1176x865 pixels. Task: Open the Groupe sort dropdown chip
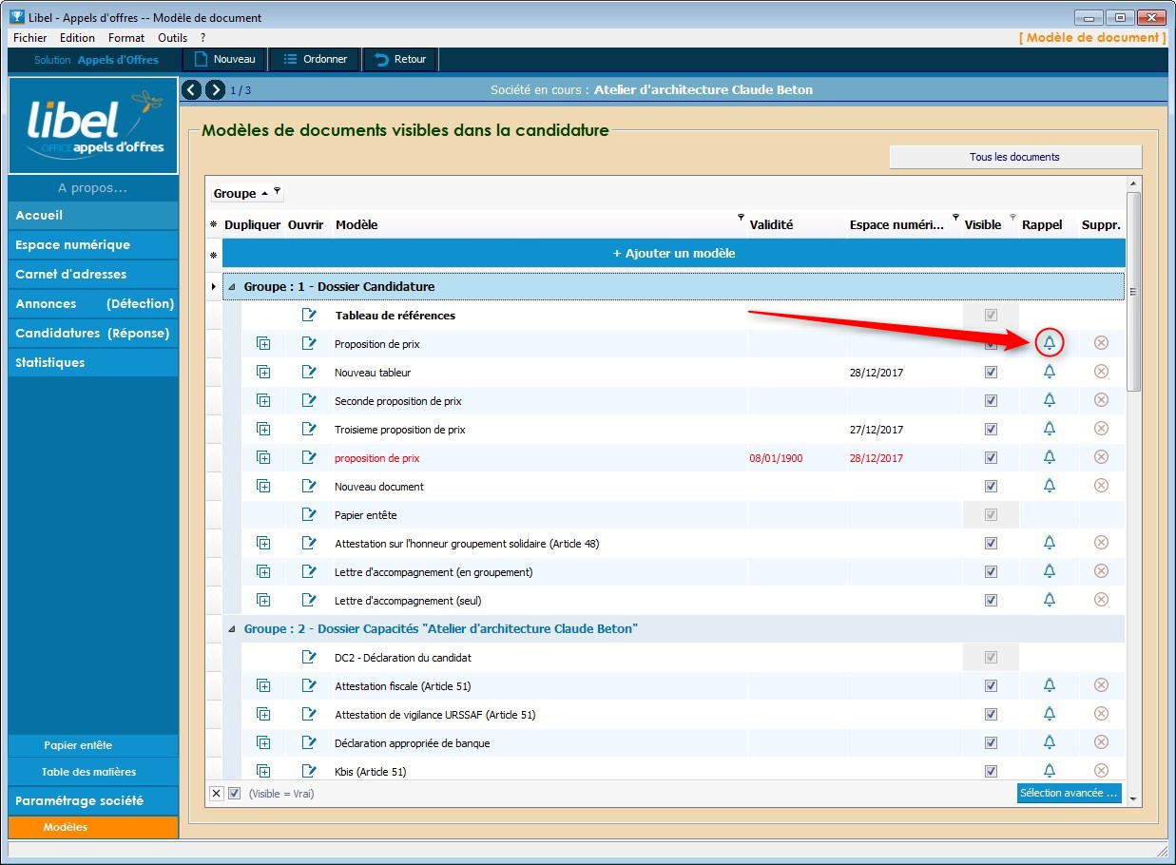[x=247, y=193]
